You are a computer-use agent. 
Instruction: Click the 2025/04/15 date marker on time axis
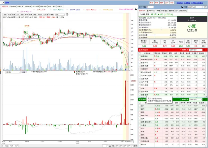129,142
